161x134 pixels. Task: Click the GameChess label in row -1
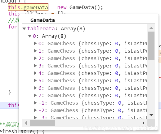(x=64, y=103)
